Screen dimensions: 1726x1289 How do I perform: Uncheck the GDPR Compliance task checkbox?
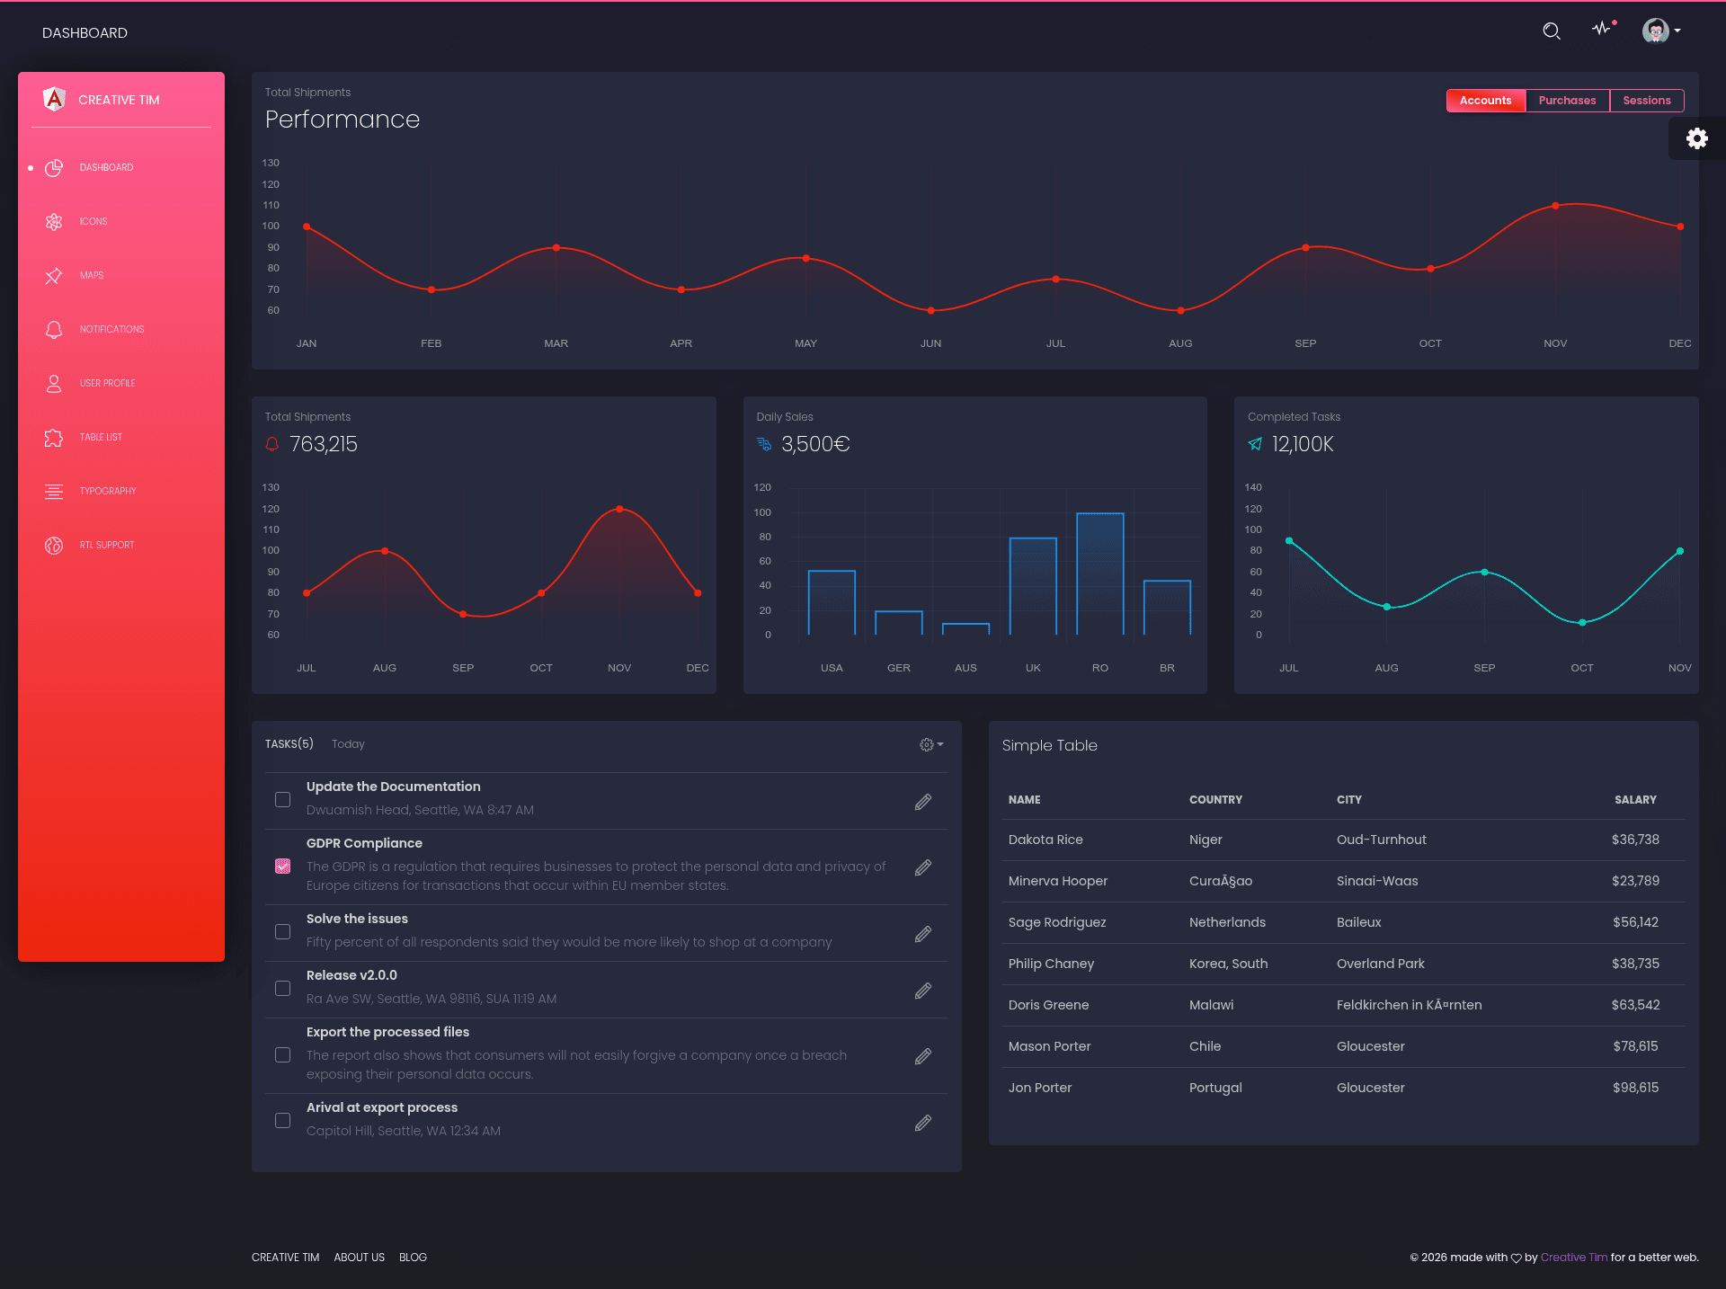coord(282,866)
